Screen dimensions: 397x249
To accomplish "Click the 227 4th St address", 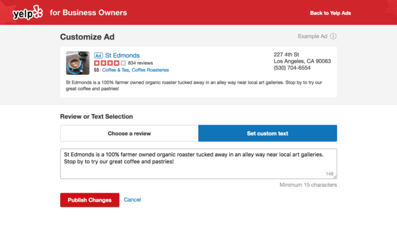I will [x=287, y=55].
